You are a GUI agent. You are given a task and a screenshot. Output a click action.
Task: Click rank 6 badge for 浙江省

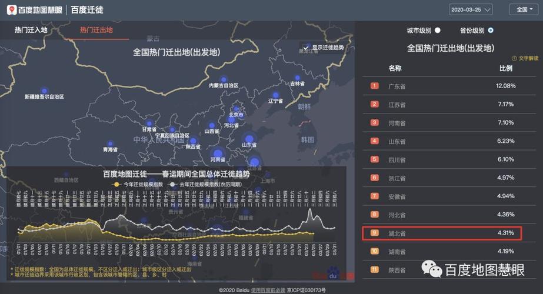[x=374, y=178]
